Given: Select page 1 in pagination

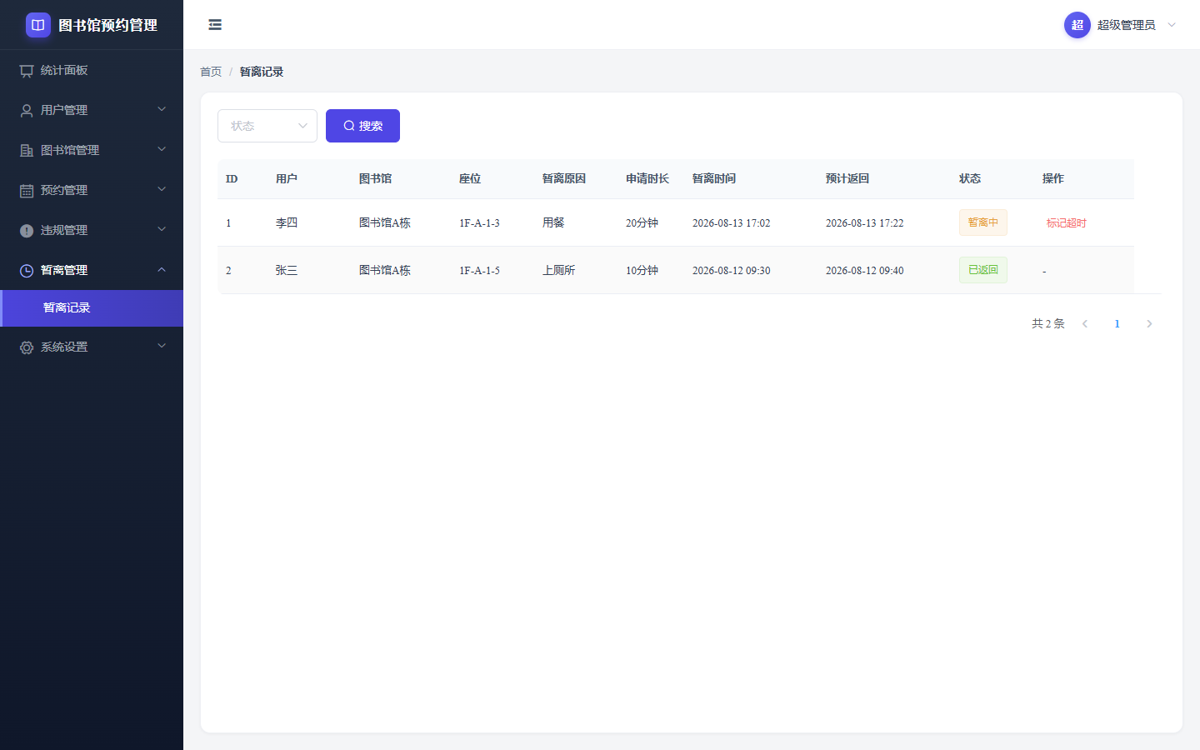Looking at the screenshot, I should (x=1117, y=323).
